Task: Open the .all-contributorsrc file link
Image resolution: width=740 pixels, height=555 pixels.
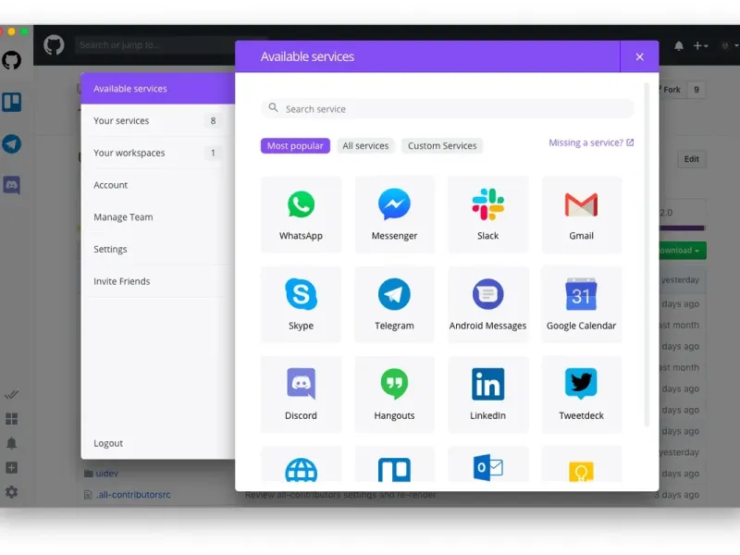Action: 133,495
